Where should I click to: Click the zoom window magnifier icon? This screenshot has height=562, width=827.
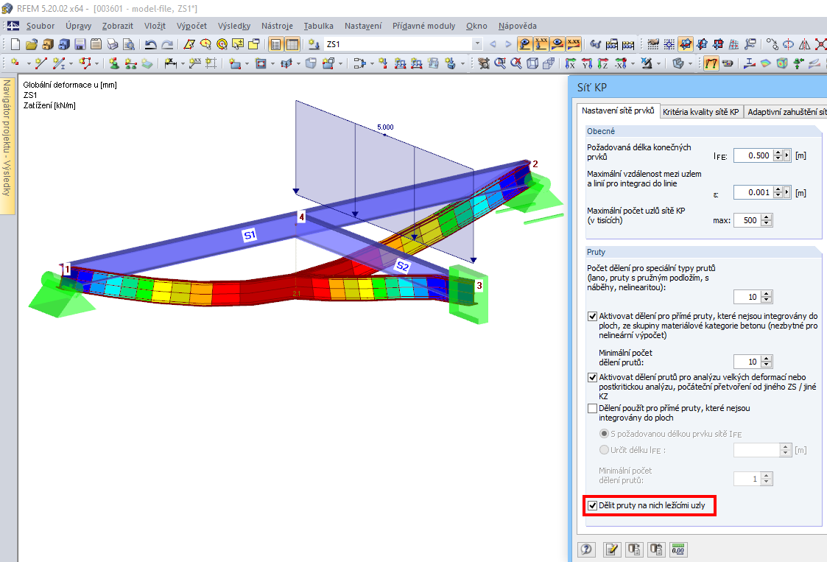[x=500, y=64]
